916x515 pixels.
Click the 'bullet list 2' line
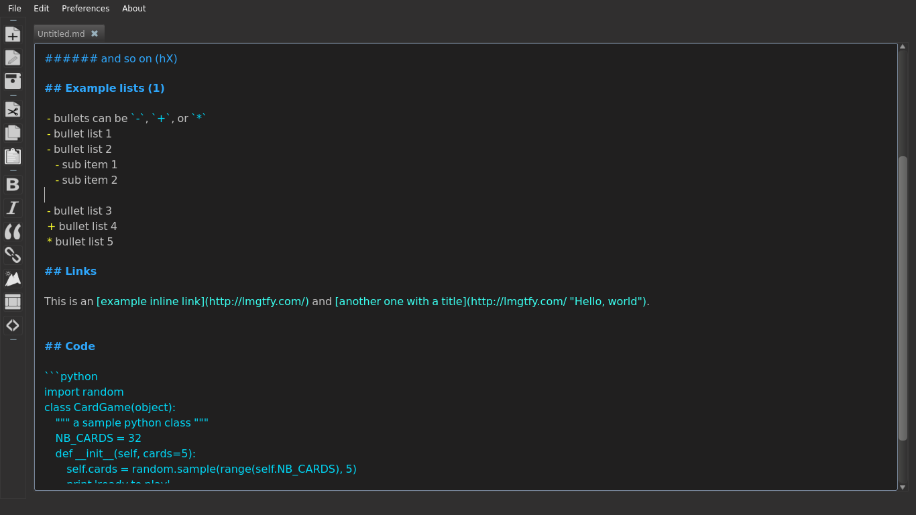click(x=79, y=149)
